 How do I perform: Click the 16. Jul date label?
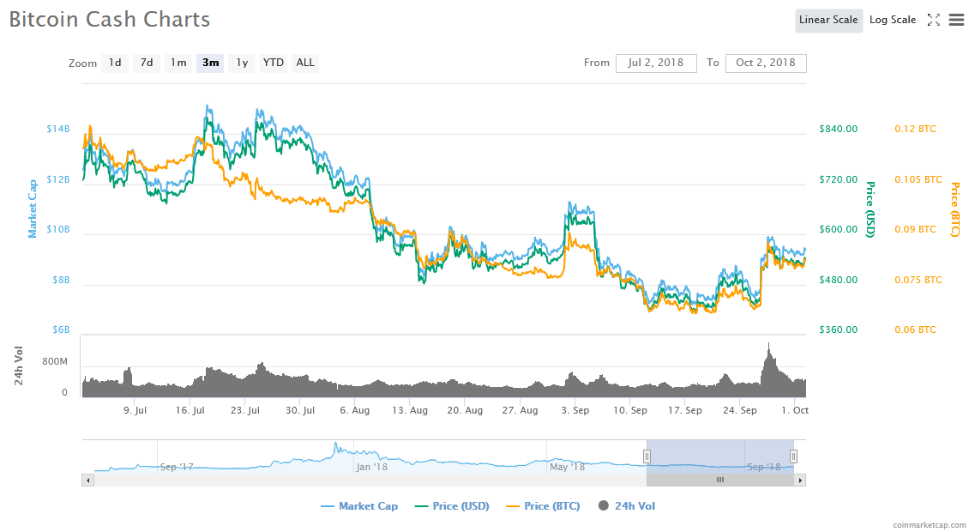(190, 410)
